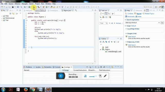This screenshot has height=92, width=165.
Task: Click the Related Topics link
Action: (x=149, y=14)
